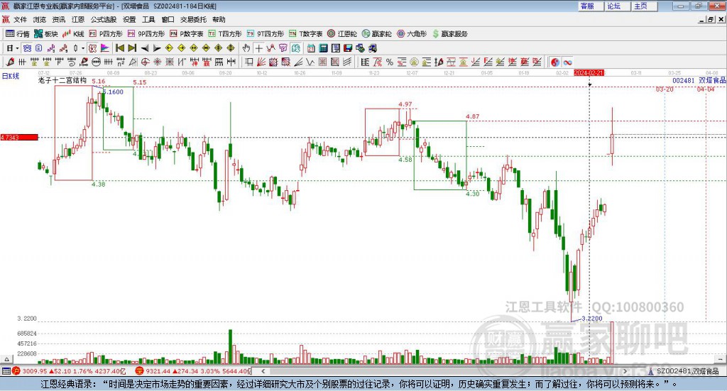Click the 日K线 period label
The height and width of the screenshot is (391, 727).
tap(10, 76)
